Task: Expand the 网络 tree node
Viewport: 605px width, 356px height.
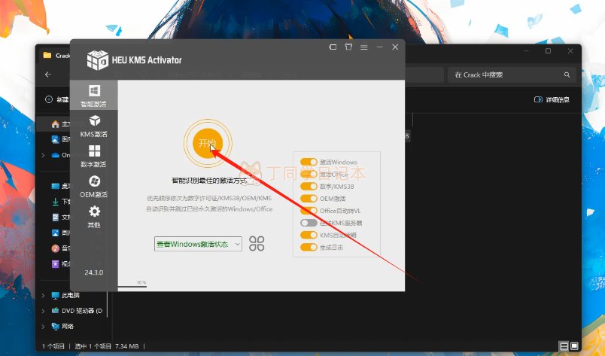Action: pos(43,326)
